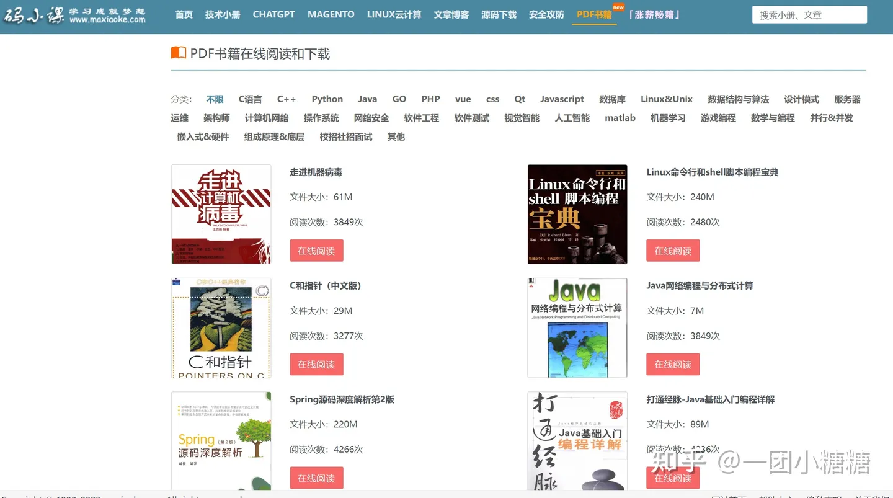The height and width of the screenshot is (498, 893).
Task: Open the Linux命令行和shell脚本编程宝典 book cover
Action: click(x=577, y=214)
